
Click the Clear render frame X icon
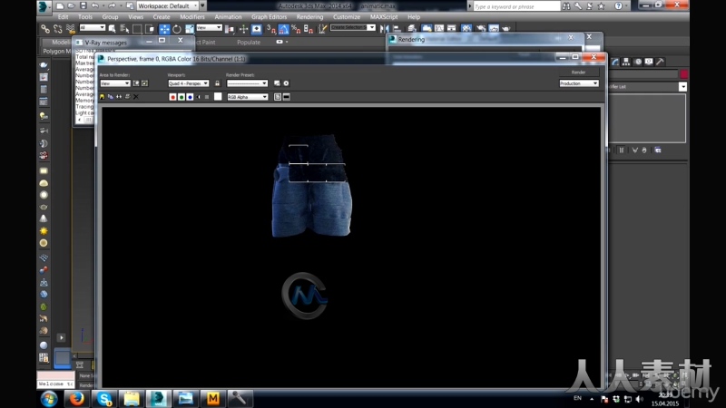tap(136, 96)
